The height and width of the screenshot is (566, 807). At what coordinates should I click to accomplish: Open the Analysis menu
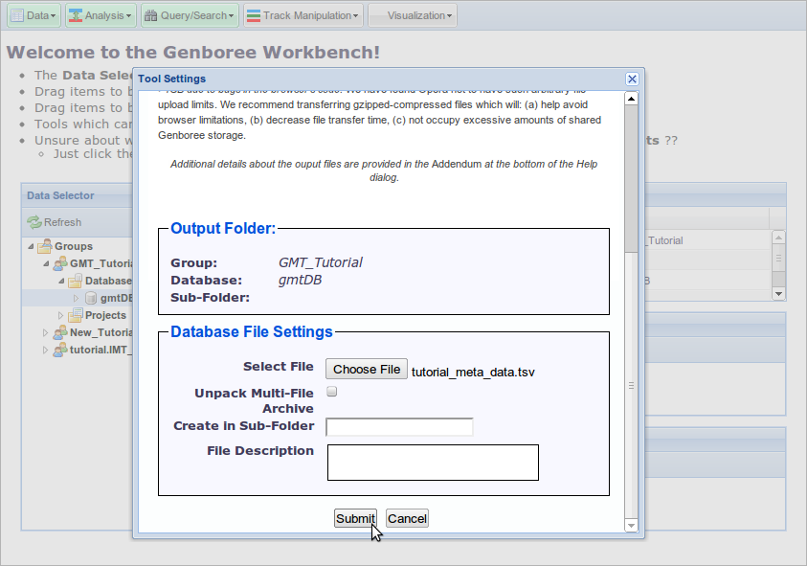[x=101, y=15]
